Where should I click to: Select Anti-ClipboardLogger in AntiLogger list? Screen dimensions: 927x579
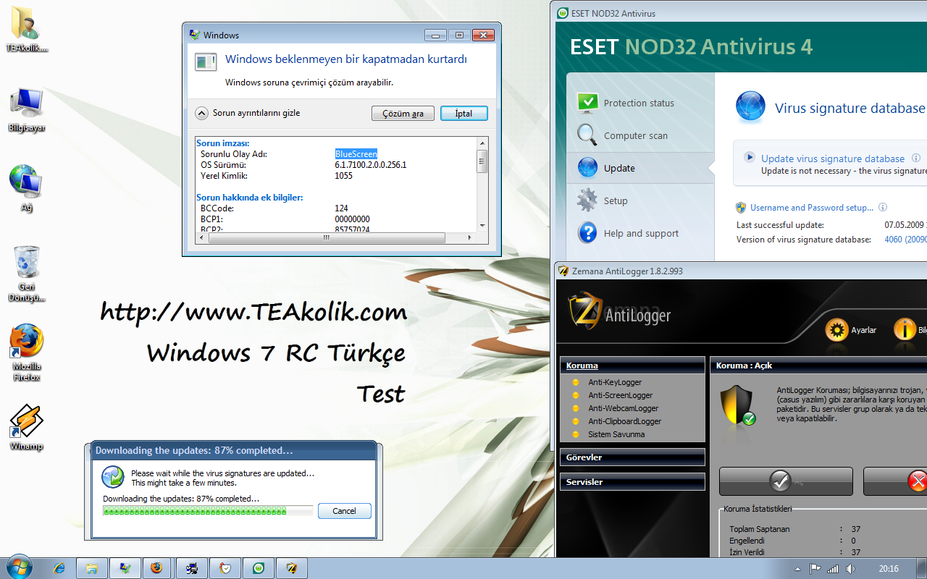pyautogui.click(x=625, y=421)
